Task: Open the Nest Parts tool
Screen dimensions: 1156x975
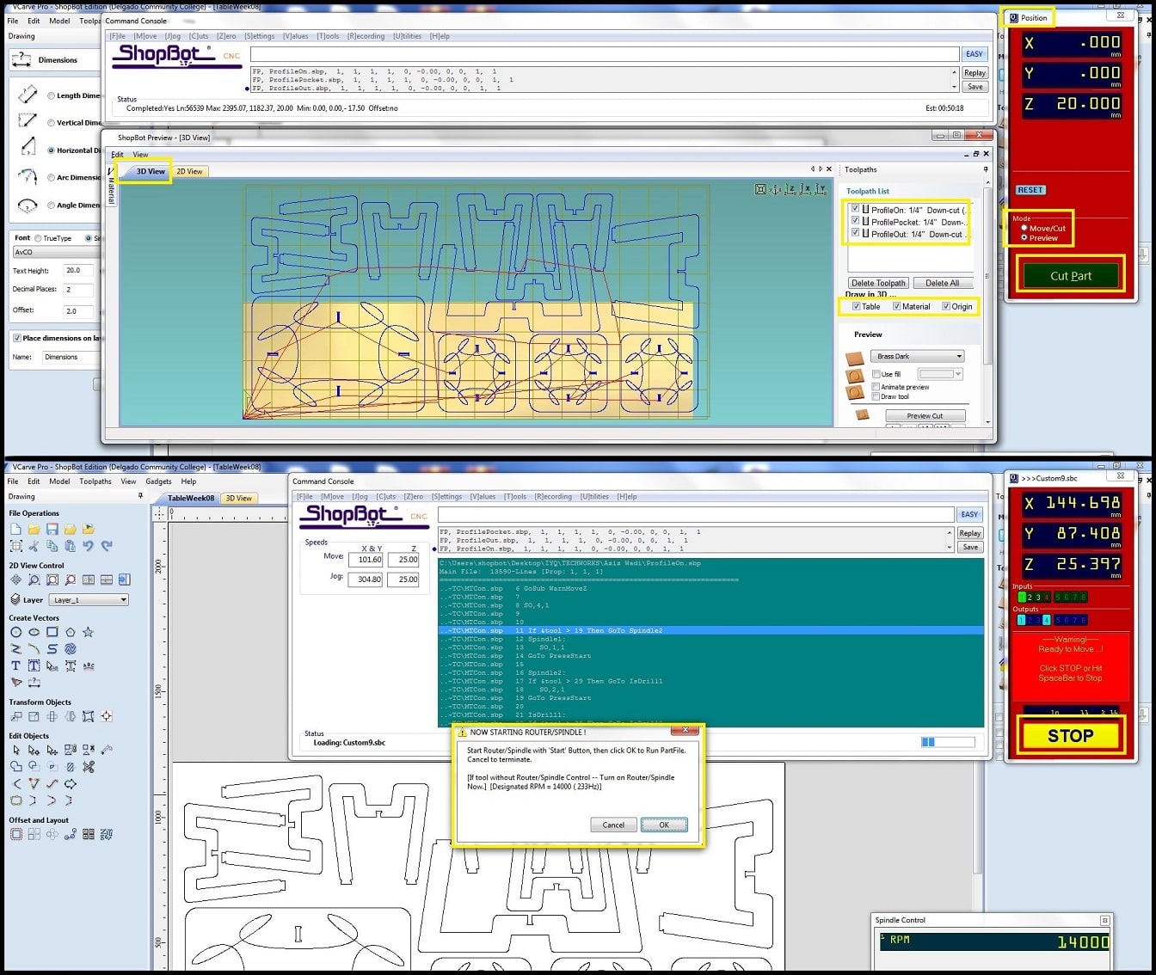Action: coord(107,834)
